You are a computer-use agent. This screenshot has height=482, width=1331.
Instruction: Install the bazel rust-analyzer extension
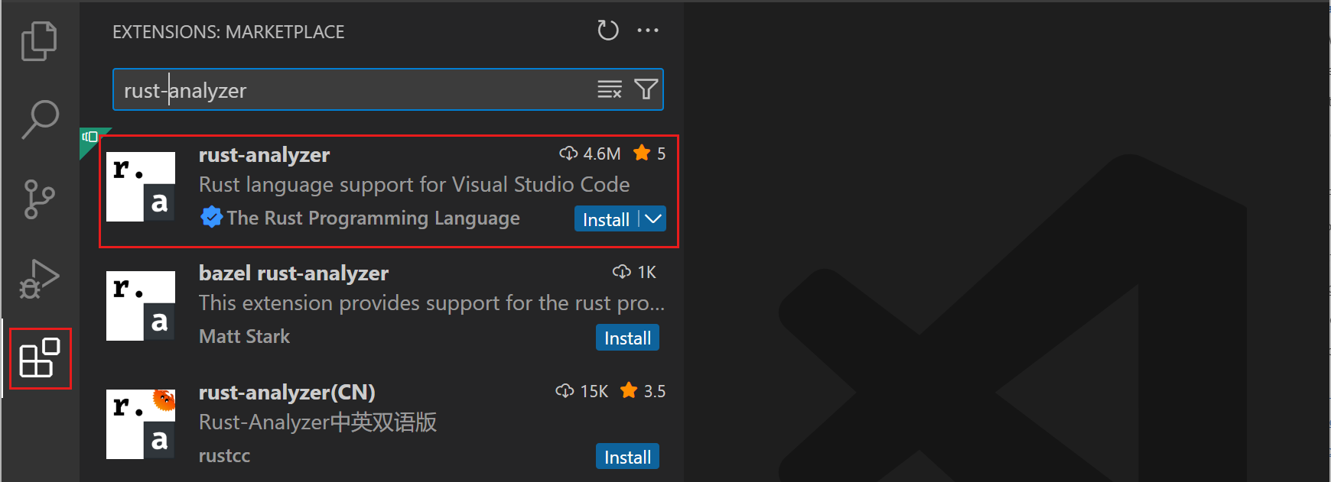(x=627, y=337)
